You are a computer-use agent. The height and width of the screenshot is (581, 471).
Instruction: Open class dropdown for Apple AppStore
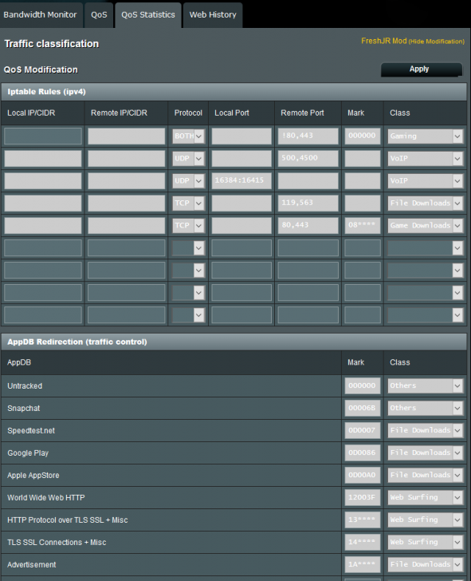[426, 475]
